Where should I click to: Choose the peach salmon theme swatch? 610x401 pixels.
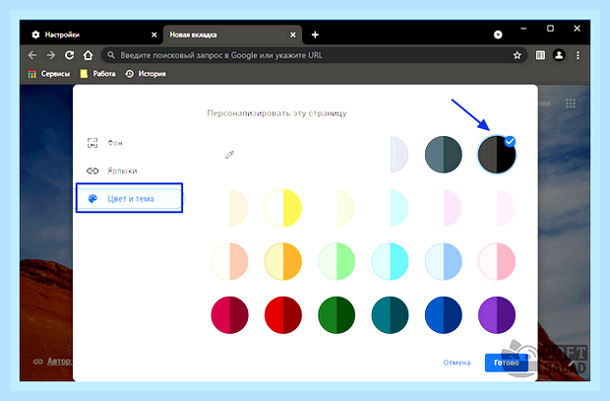pos(230,261)
